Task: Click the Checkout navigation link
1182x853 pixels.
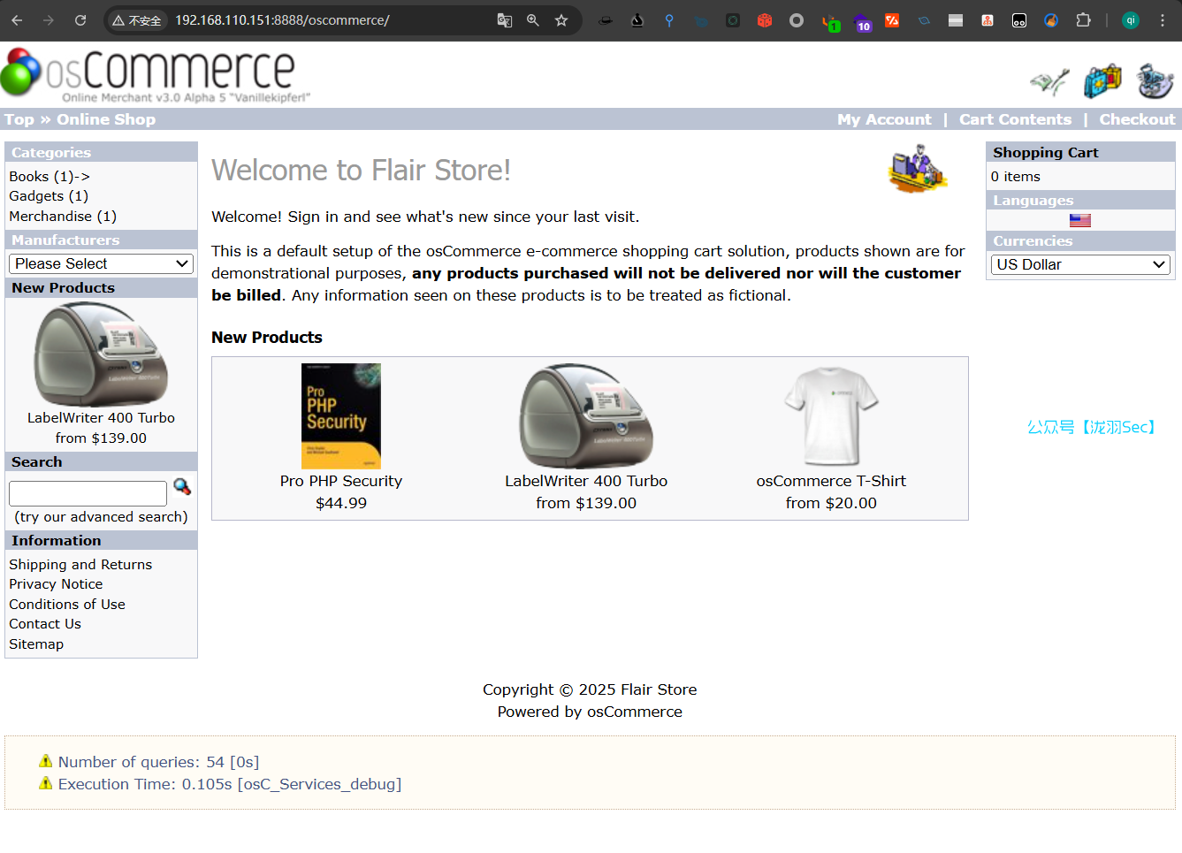Action: coord(1136,119)
